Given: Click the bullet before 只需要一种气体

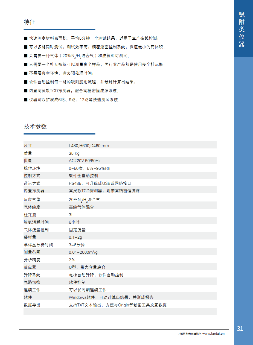Looking at the screenshot, I should pyautogui.click(x=26, y=55).
